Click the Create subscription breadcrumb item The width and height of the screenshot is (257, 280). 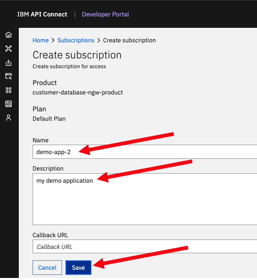[x=129, y=40]
